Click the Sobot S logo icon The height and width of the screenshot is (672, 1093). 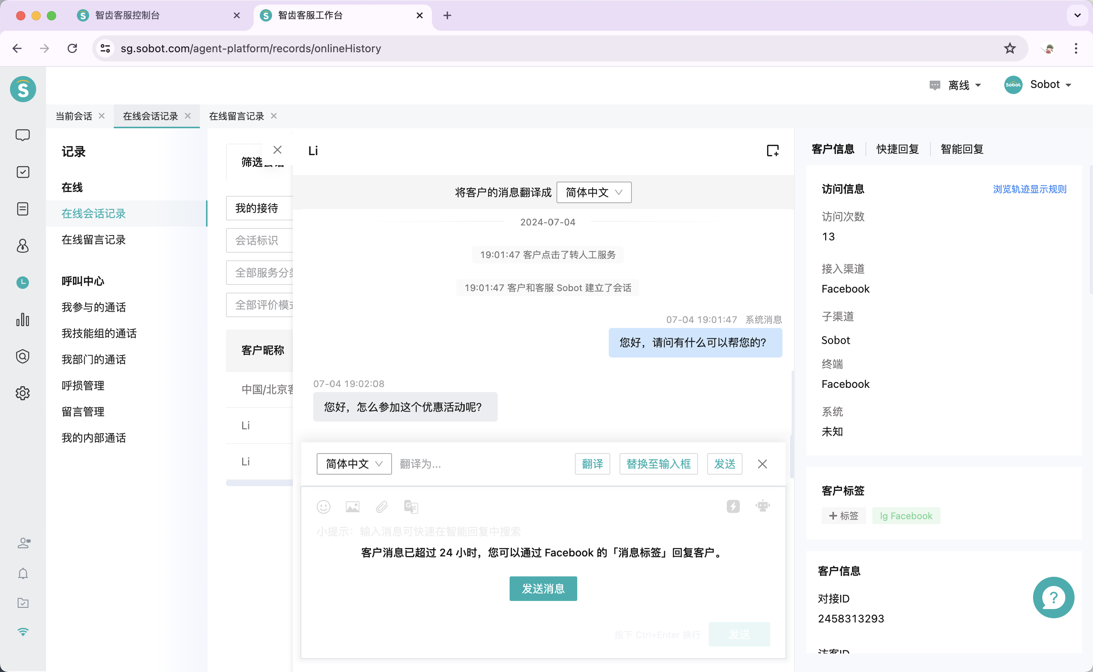tap(23, 89)
